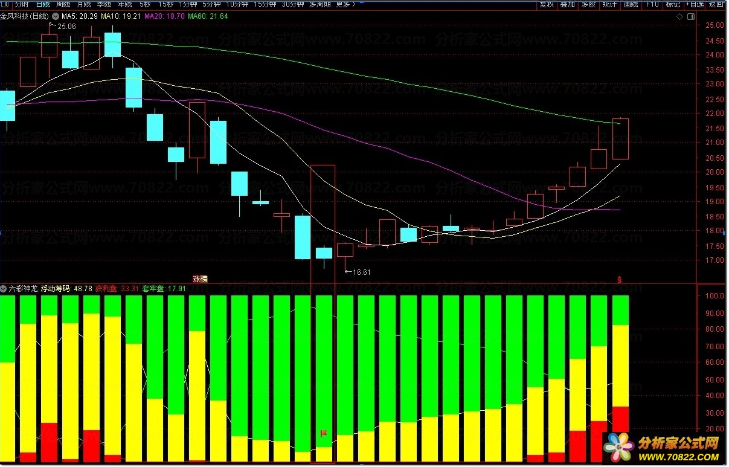Viewport: 729px width, 467px height.
Task: Click the 套牢盘: 17.91 value
Action: (164, 289)
